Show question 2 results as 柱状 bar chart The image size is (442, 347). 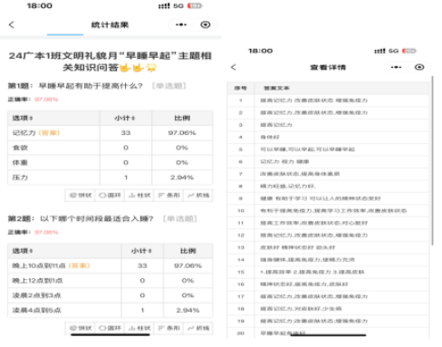tap(139, 328)
